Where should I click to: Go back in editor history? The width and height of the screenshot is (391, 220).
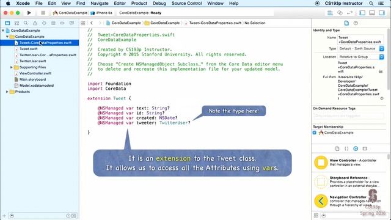pos(92,23)
